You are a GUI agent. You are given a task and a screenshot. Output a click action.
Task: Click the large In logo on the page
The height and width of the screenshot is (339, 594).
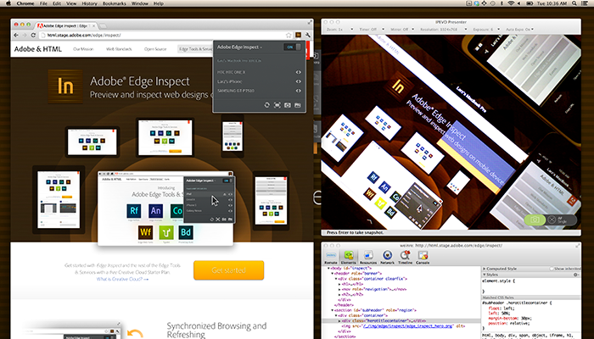tap(65, 86)
